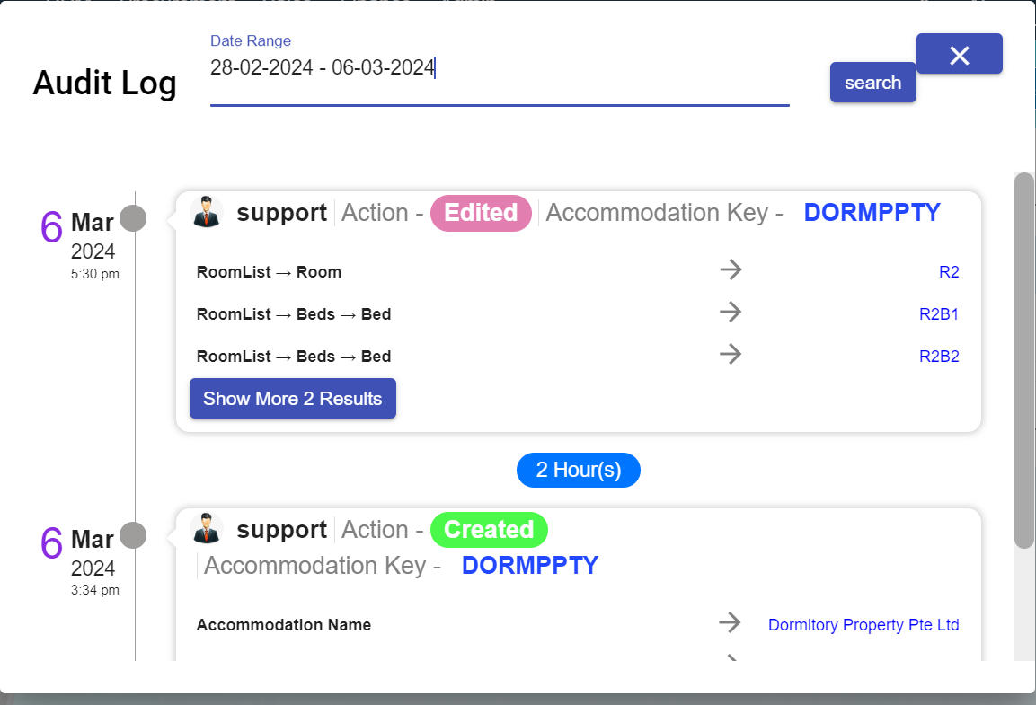Click the pink Edited action badge
The width and height of the screenshot is (1036, 705).
481,213
